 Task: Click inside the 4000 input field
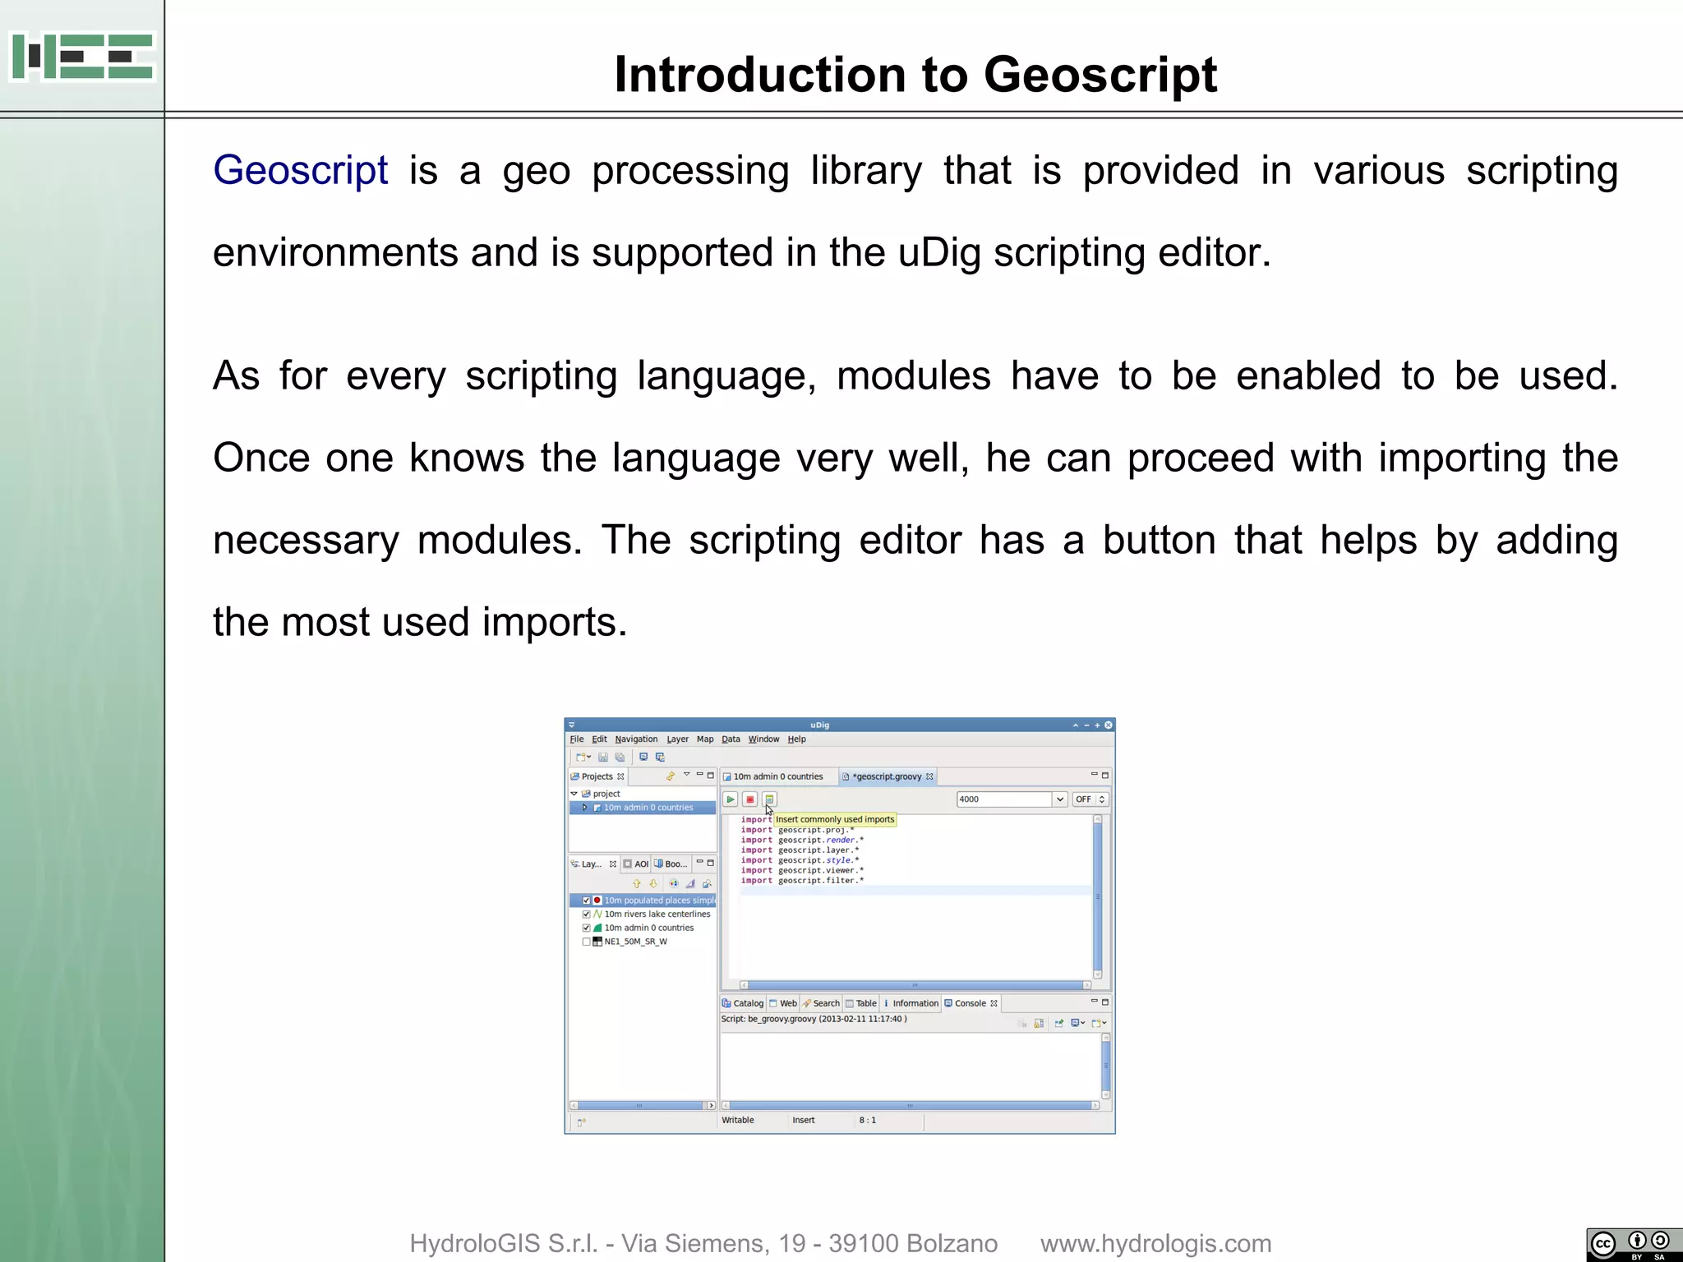click(x=1004, y=799)
